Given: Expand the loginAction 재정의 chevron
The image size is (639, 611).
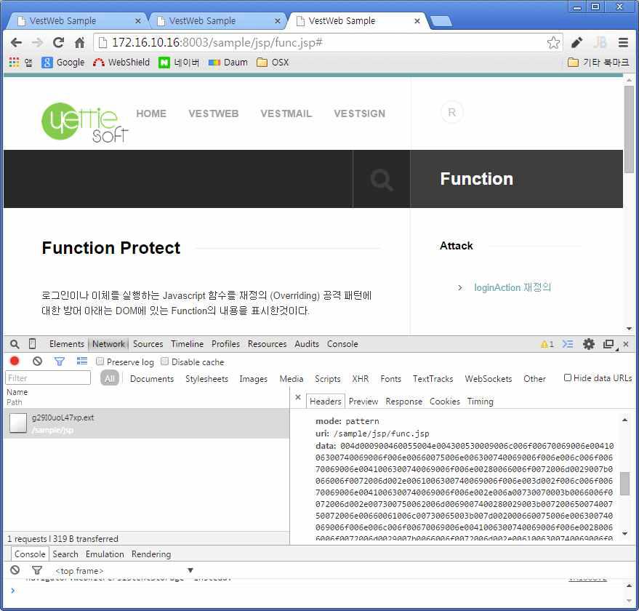Looking at the screenshot, I should (x=459, y=287).
